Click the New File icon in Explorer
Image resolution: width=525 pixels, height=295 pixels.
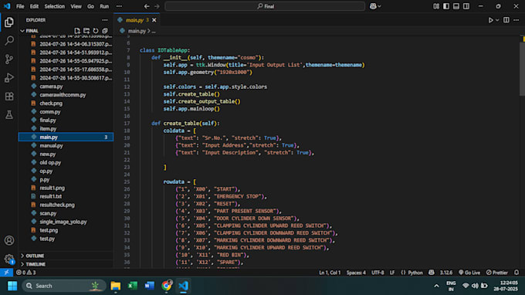(77, 30)
